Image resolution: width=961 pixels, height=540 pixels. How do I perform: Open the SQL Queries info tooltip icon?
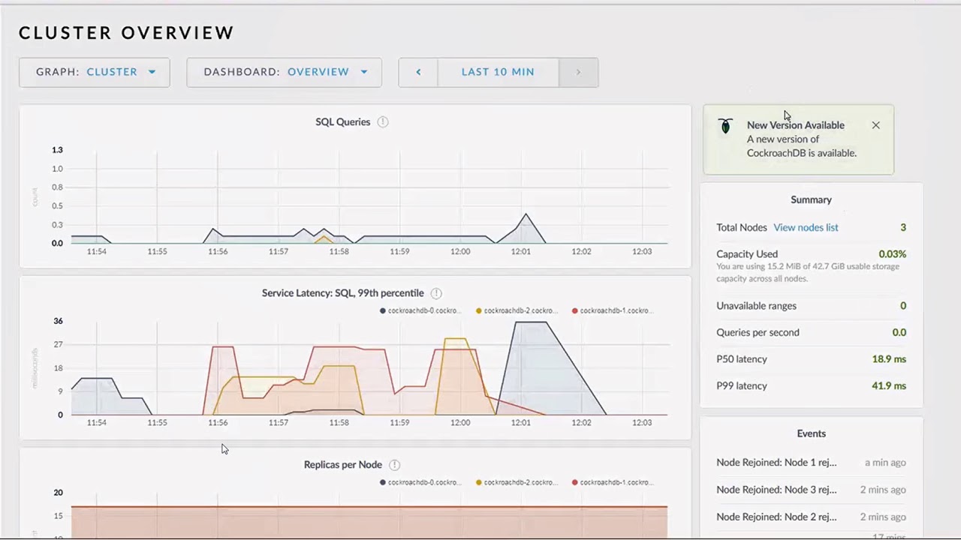(x=383, y=121)
